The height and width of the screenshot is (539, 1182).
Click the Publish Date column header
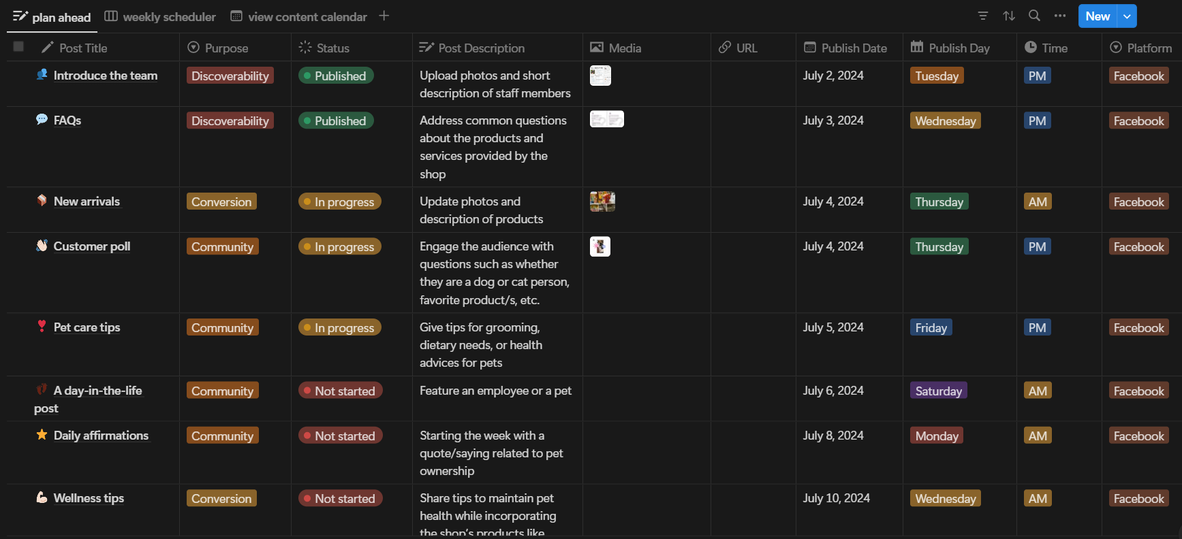point(854,48)
